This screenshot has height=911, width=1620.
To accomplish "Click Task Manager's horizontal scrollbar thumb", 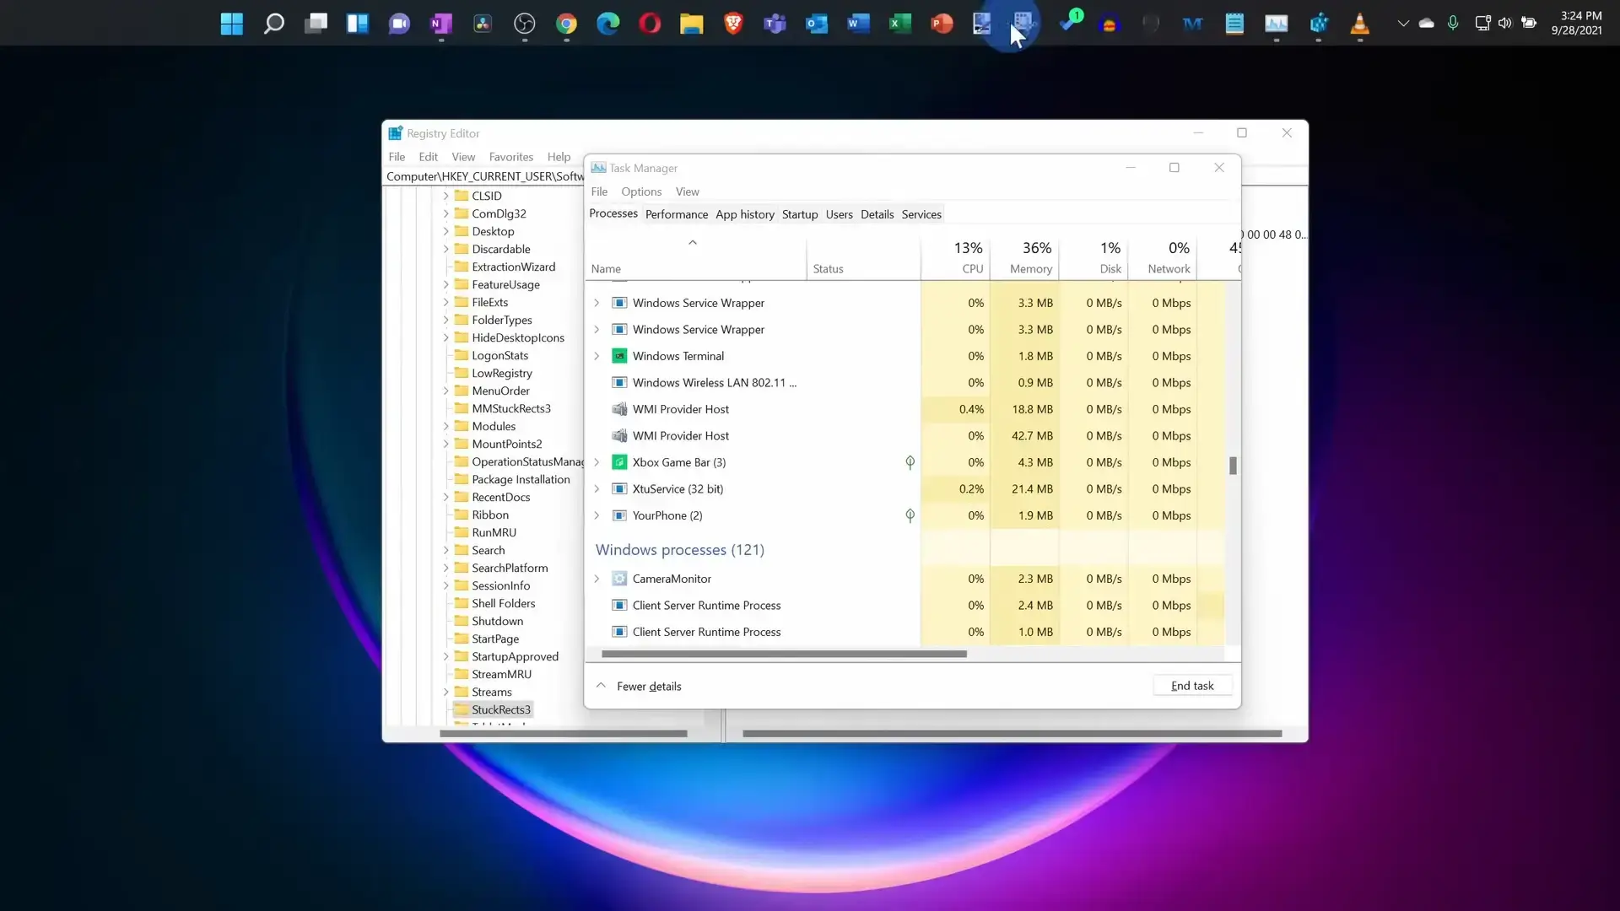I will coord(783,654).
